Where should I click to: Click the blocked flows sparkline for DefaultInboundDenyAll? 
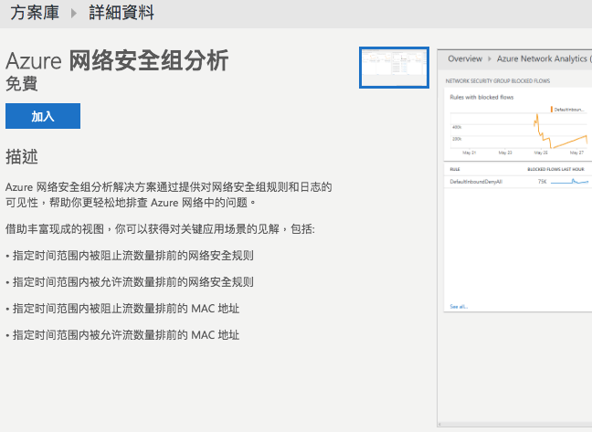569,182
